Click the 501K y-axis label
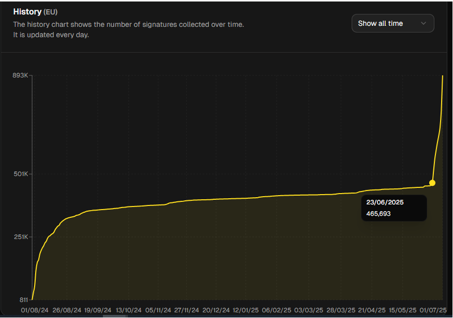Viewport: 453px width, 318px height. (21, 174)
